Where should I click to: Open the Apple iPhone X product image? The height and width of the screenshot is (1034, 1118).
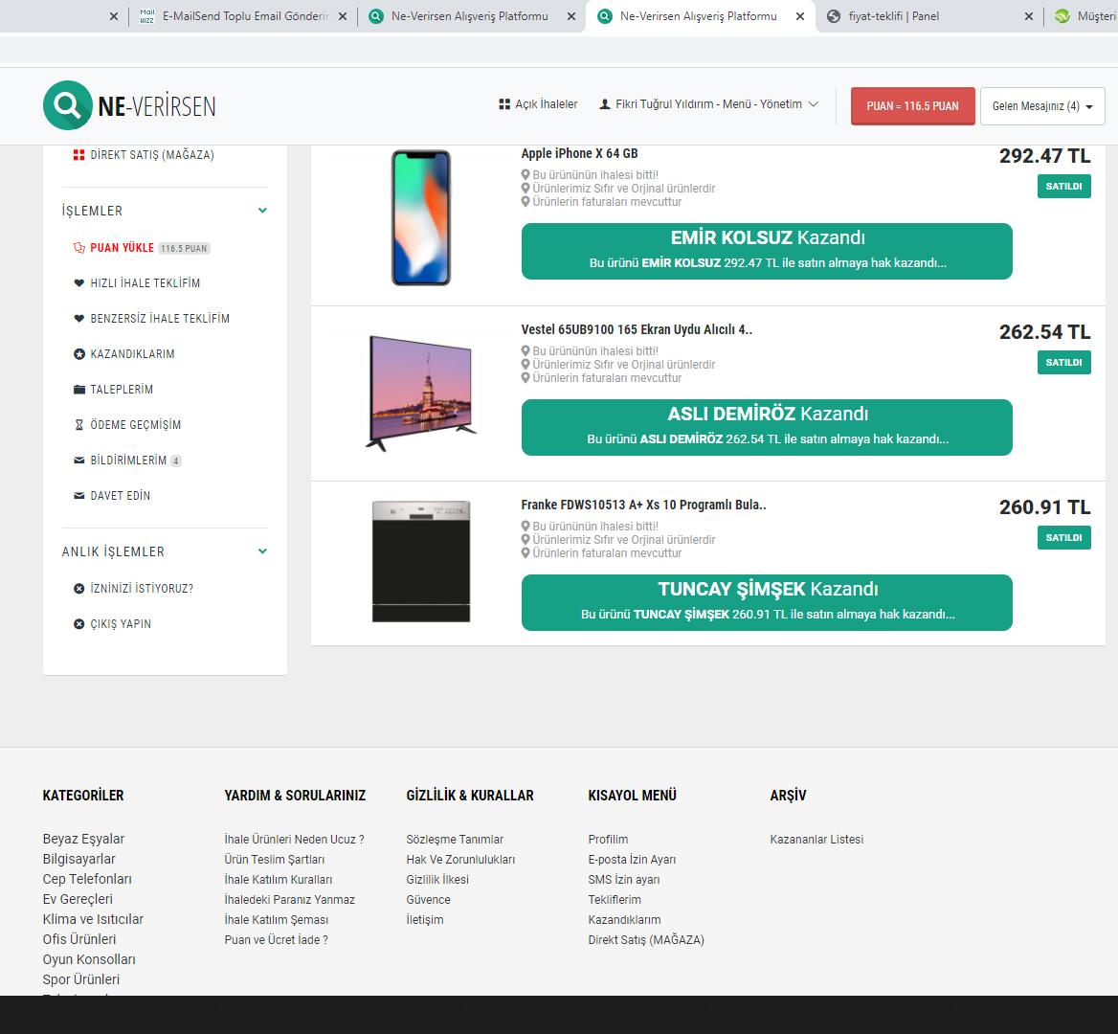[420, 217]
